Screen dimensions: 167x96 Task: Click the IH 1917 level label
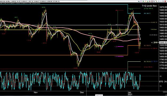[x=154, y=22]
